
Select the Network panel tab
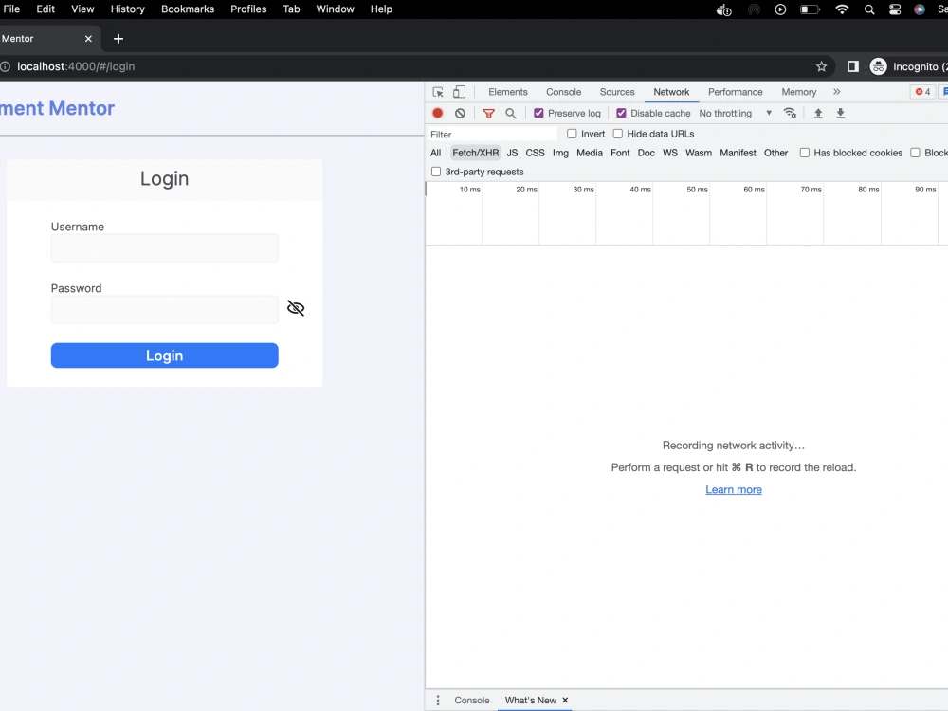click(671, 92)
